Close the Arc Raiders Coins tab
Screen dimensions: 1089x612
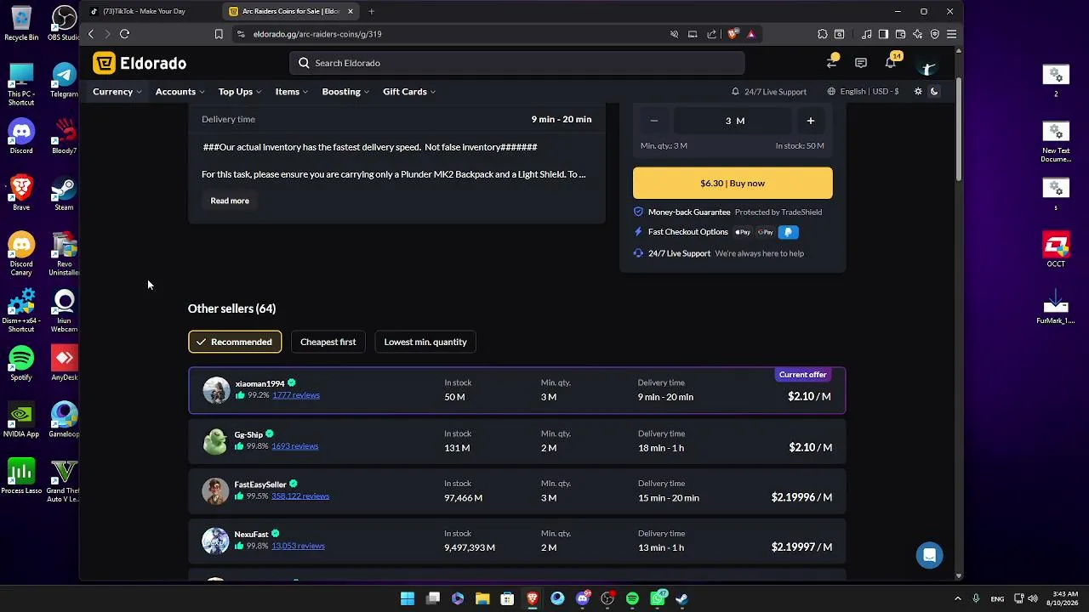point(350,11)
